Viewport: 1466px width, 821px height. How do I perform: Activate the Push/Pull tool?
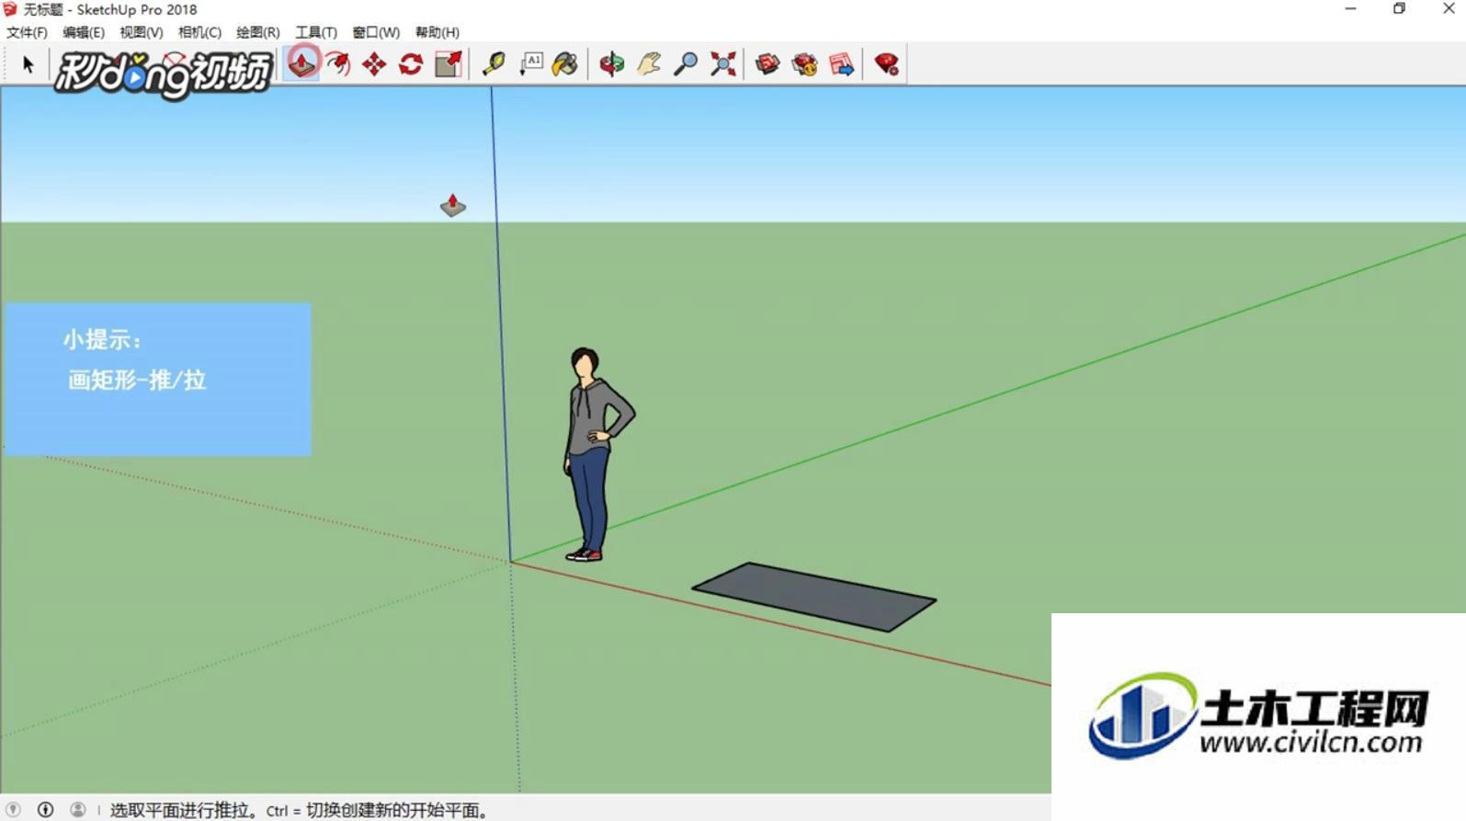(x=302, y=63)
